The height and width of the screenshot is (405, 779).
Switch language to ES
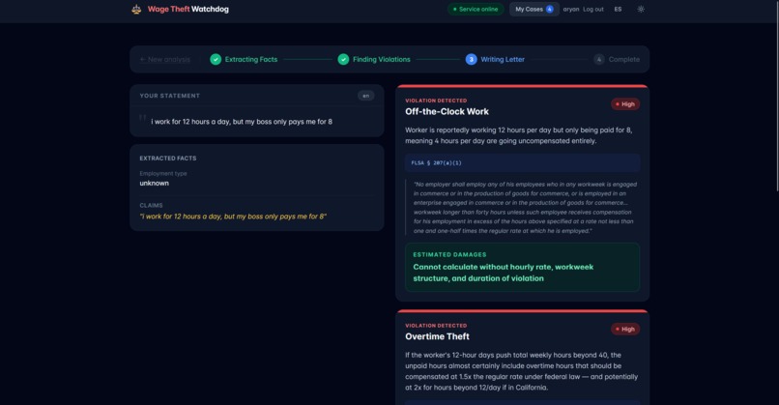pos(618,9)
